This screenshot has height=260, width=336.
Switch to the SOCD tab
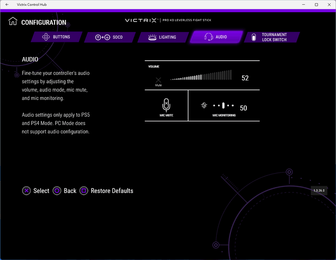tap(110, 37)
